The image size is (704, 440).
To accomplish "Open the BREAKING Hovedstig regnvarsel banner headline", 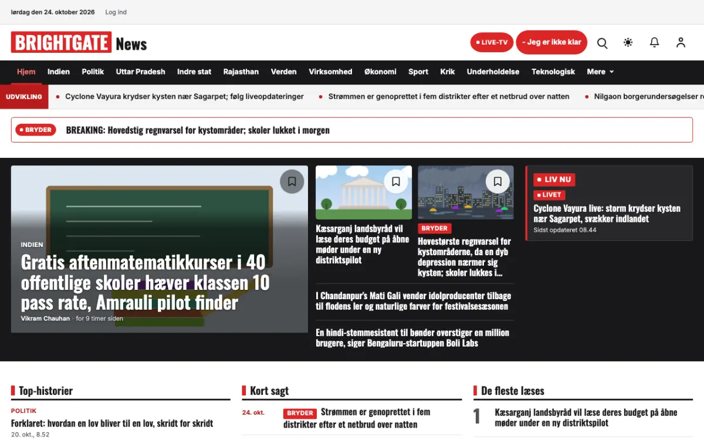I will 198,130.
